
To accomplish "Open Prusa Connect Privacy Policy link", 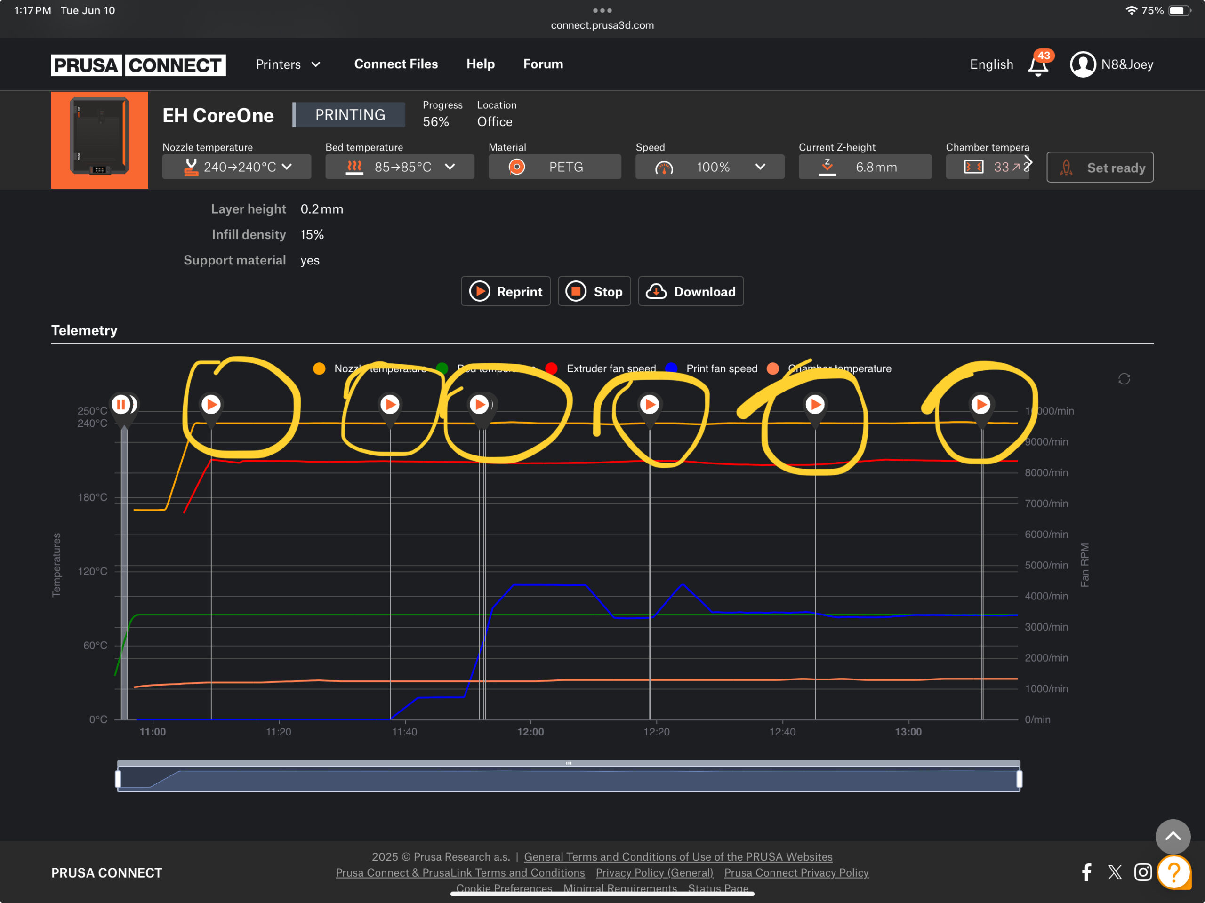I will pyautogui.click(x=796, y=872).
